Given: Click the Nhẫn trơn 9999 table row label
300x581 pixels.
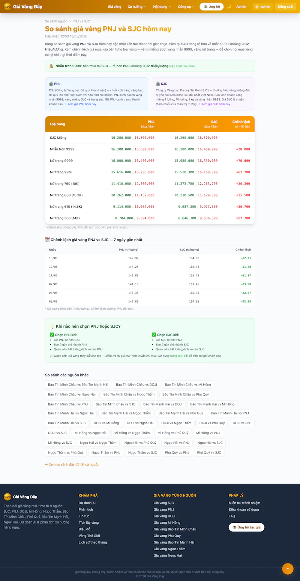Looking at the screenshot, I should click(62, 149).
